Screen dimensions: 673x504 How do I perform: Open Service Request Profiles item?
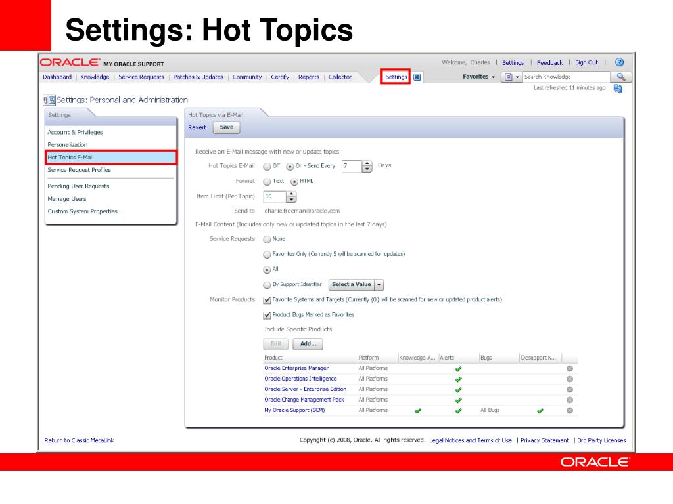click(79, 170)
